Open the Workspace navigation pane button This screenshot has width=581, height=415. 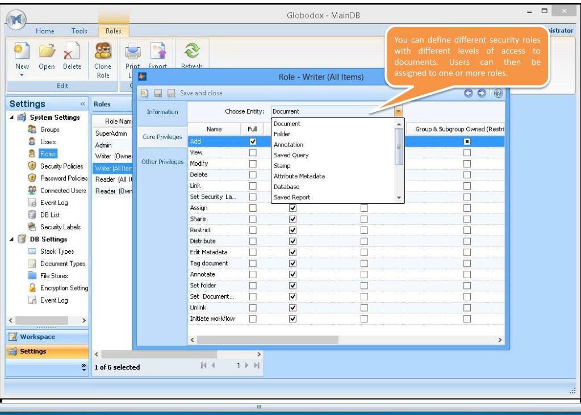tap(48, 337)
